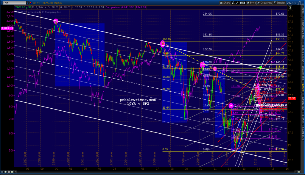Select the Chart side tab
305x175 pixels.
(303, 88)
